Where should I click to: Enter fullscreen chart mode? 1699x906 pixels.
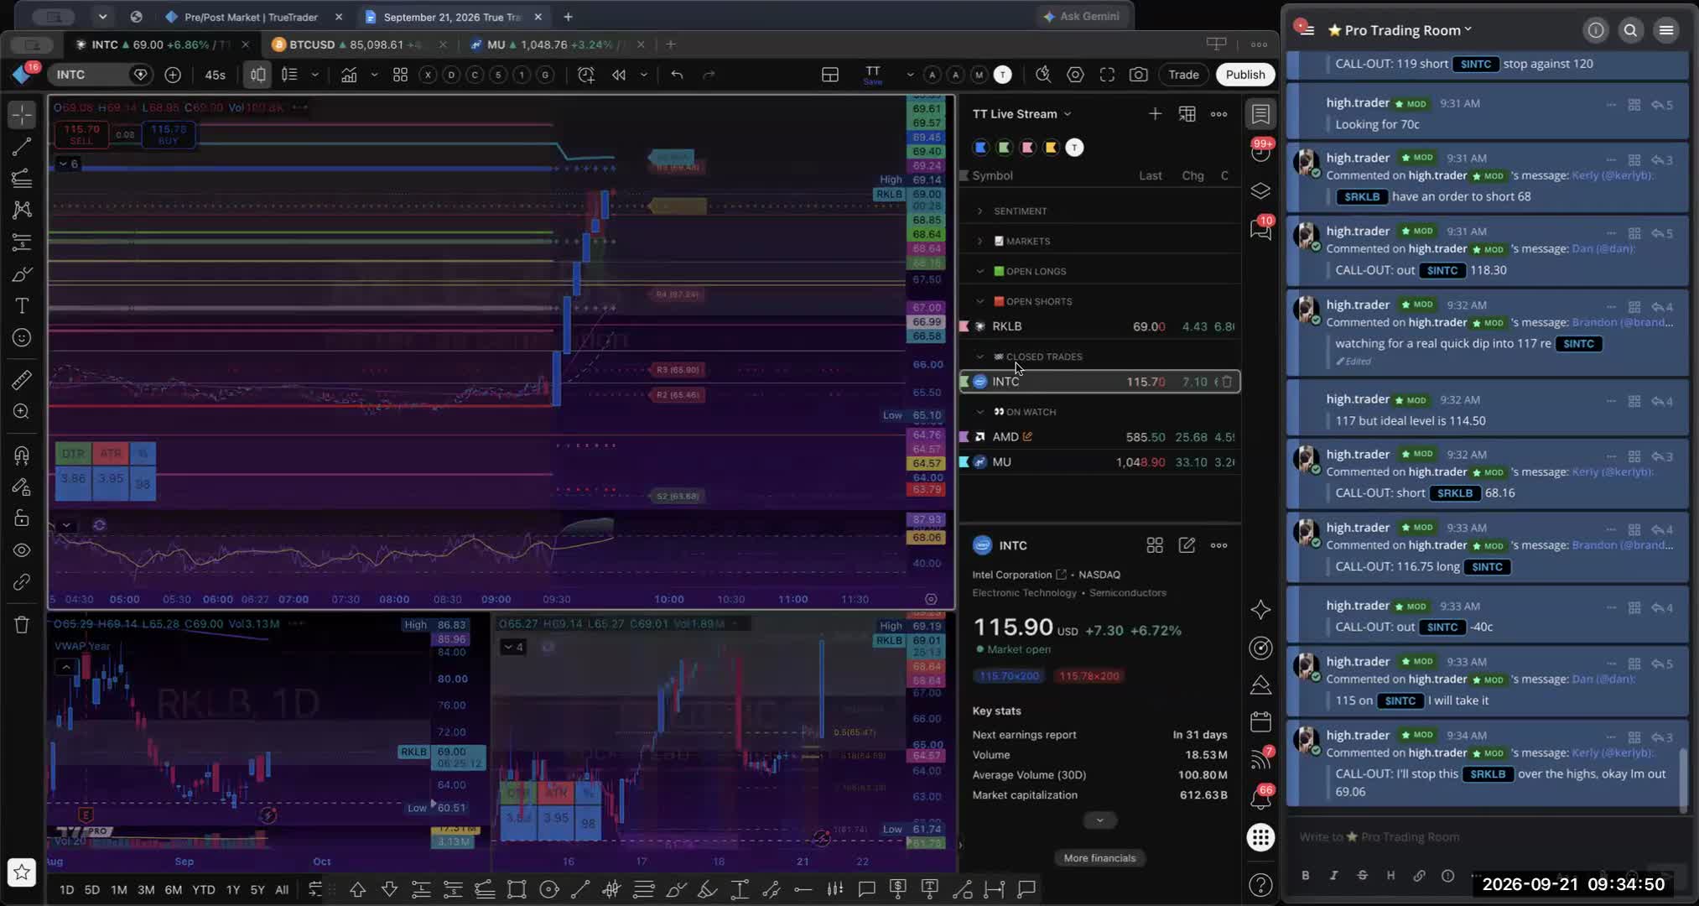coord(1107,75)
